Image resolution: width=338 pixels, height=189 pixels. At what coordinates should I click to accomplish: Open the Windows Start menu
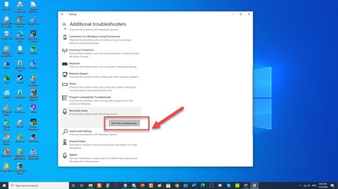[4, 185]
